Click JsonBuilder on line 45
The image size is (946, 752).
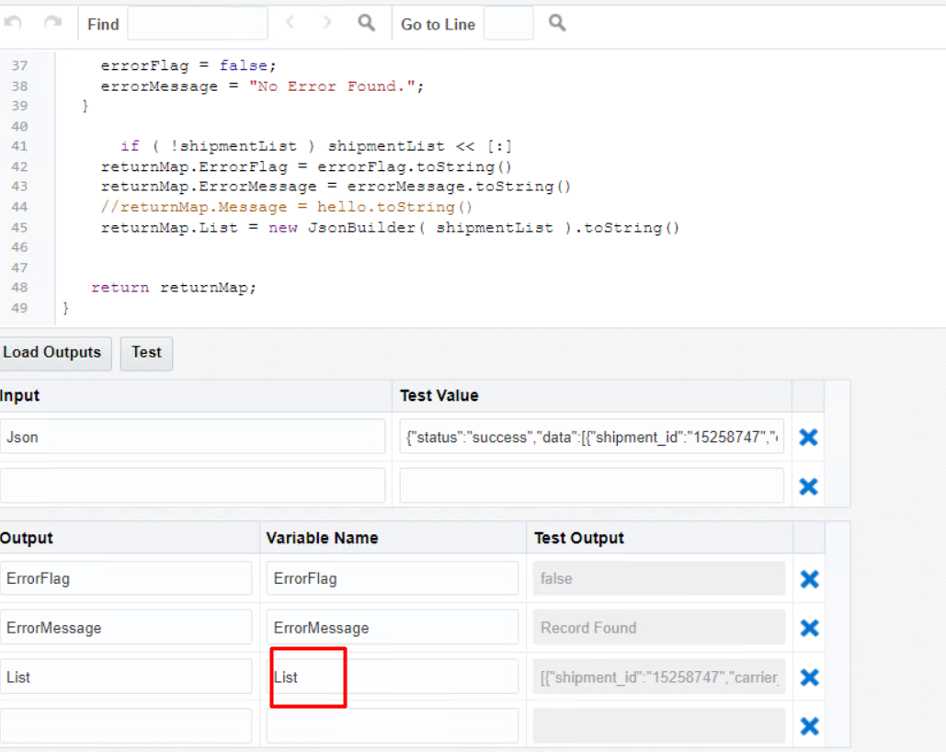[x=362, y=228]
